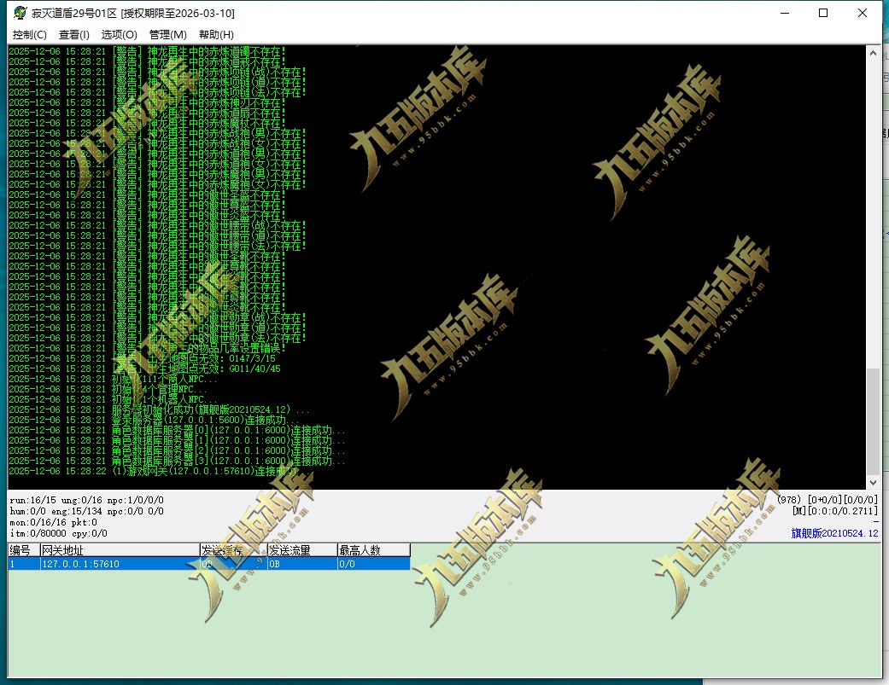The height and width of the screenshot is (685, 889).
Task: Select gateway row 127.0.0.1:57610
Action: coord(209,564)
